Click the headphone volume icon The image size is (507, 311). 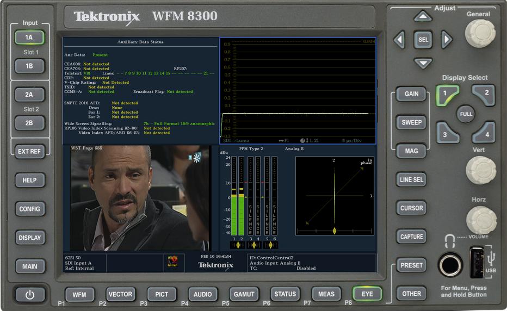pyautogui.click(x=449, y=241)
